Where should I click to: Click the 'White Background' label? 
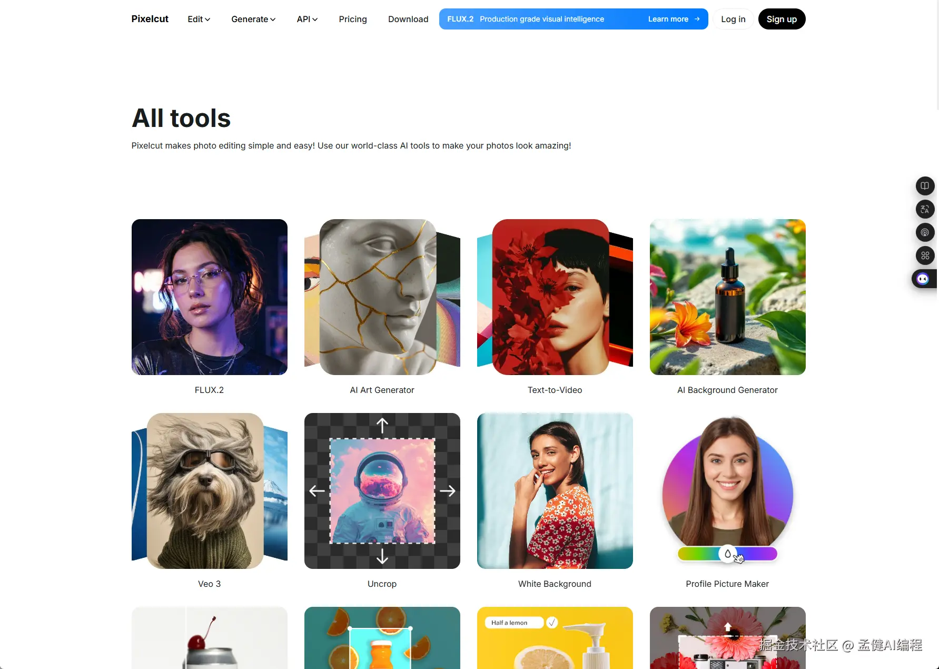[555, 584]
